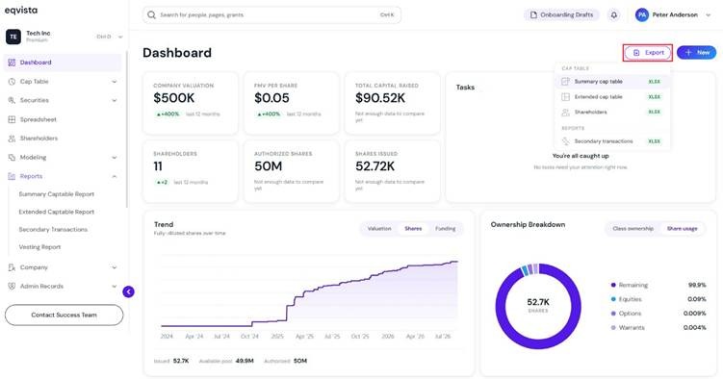Open Onboarding Drafts
Viewport: 723px width, 379px height.
tap(561, 14)
